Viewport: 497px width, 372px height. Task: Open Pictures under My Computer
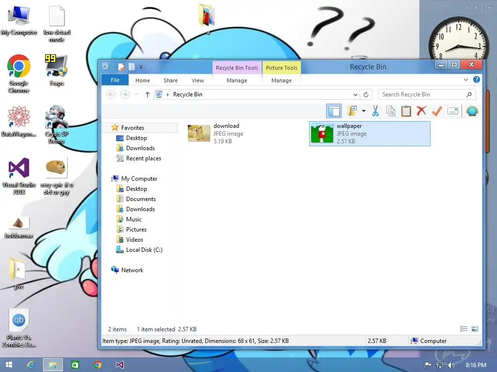pyautogui.click(x=136, y=229)
